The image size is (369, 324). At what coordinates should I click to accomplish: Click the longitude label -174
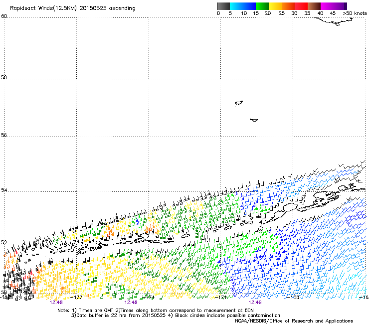pos(149,298)
